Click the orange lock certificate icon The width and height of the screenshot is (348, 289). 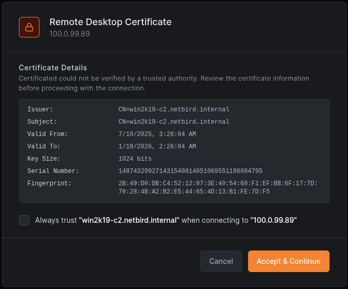(29, 27)
